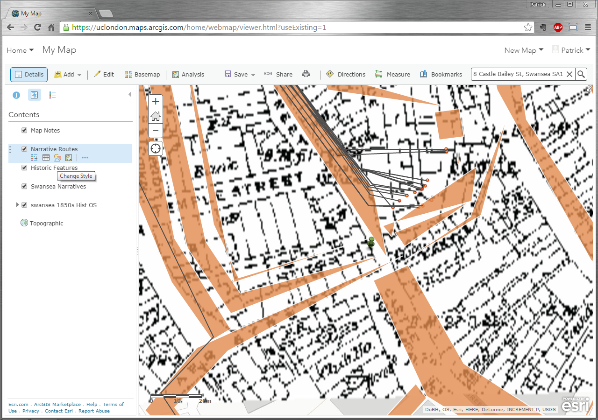Viewport: 598px width, 420px height.
Task: Open the About this map info icon
Action: (x=16, y=95)
